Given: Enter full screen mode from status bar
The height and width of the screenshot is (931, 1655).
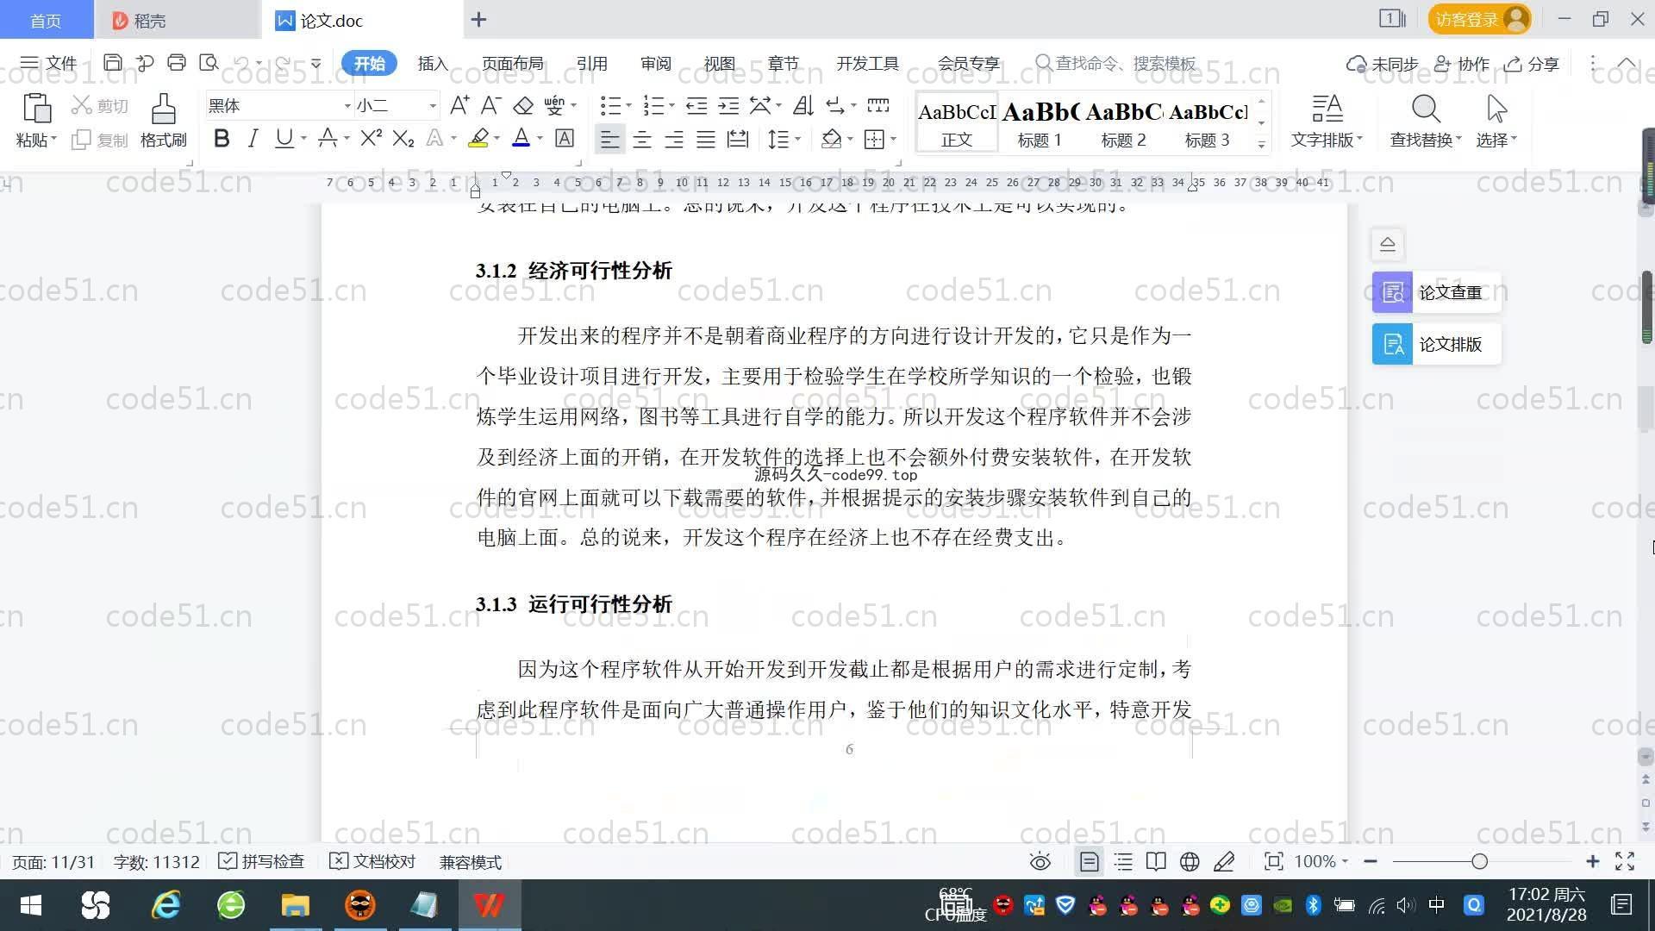Looking at the screenshot, I should (1625, 861).
